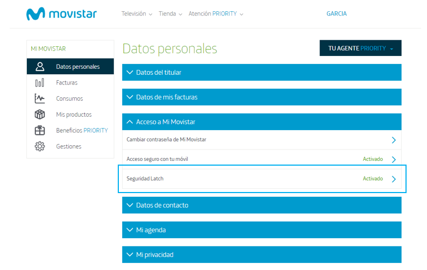This screenshot has width=427, height=270.
Task: Expand the Mi agenda section
Action: 261,230
